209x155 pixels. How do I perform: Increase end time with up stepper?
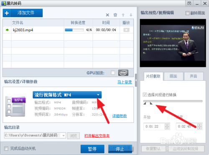click(199, 125)
